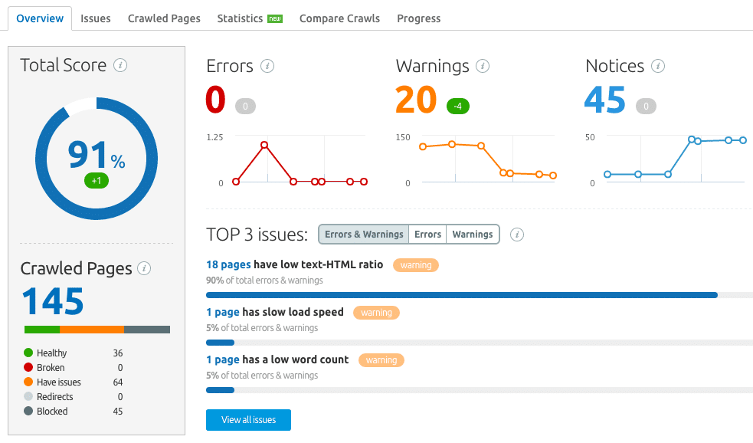Open the Statistics tab
The image size is (753, 443).
point(240,18)
